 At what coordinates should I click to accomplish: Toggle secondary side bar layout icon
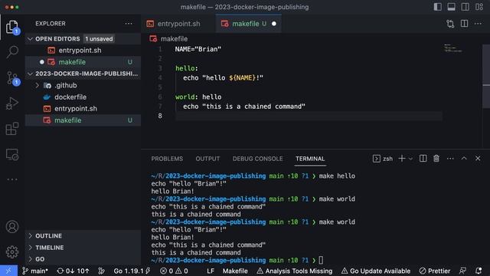465,7
